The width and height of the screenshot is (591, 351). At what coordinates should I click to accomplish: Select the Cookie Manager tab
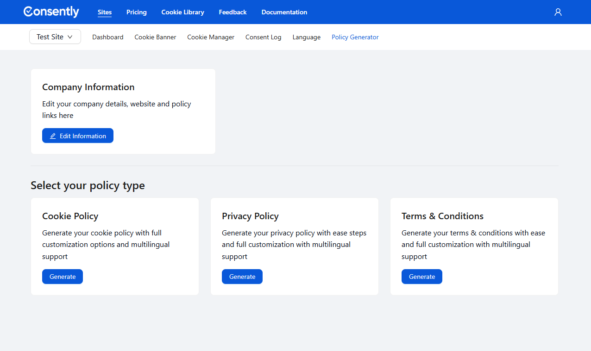211,37
